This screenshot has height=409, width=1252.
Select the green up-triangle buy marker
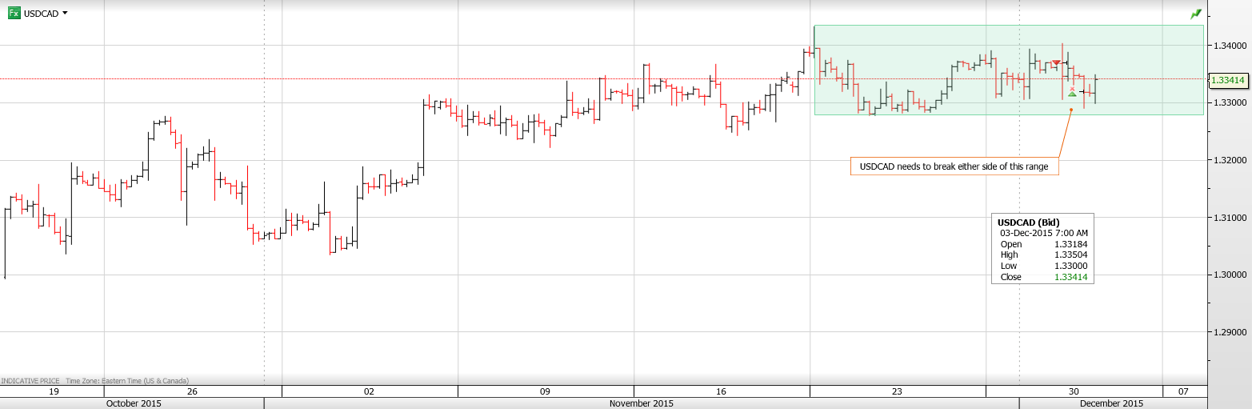tap(1072, 94)
